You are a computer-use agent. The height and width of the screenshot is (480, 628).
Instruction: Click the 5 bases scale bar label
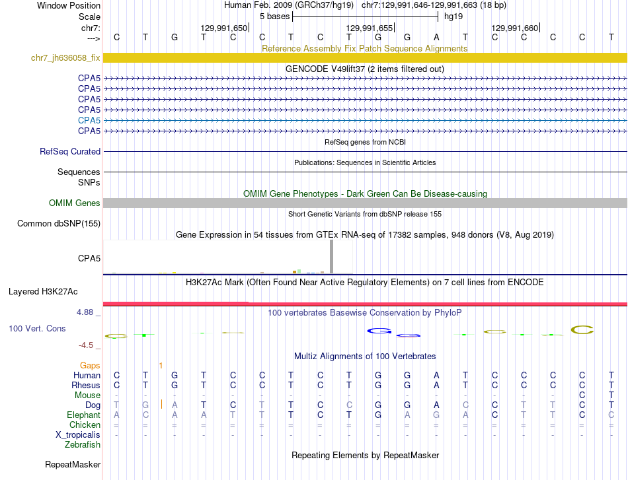tap(274, 17)
